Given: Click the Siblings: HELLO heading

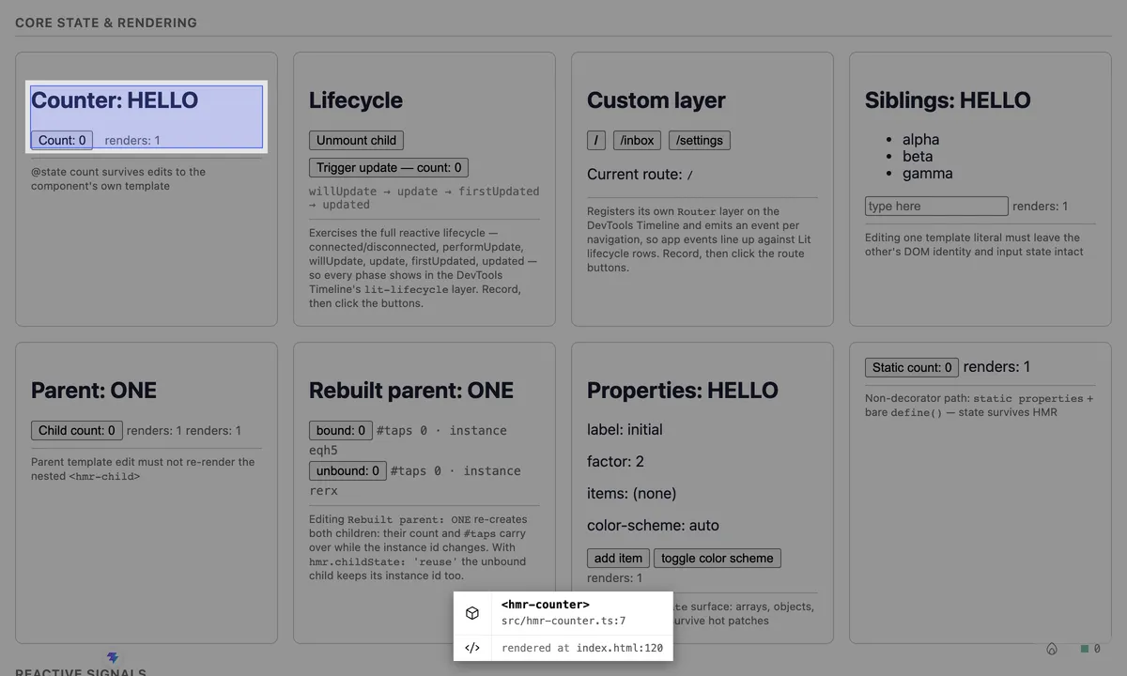Looking at the screenshot, I should 948,100.
